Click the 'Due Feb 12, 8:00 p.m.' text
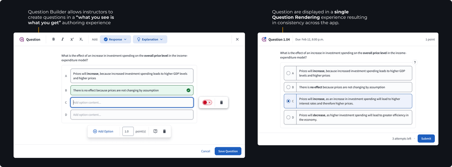Screen dimensions: 452x167 pos(309,39)
